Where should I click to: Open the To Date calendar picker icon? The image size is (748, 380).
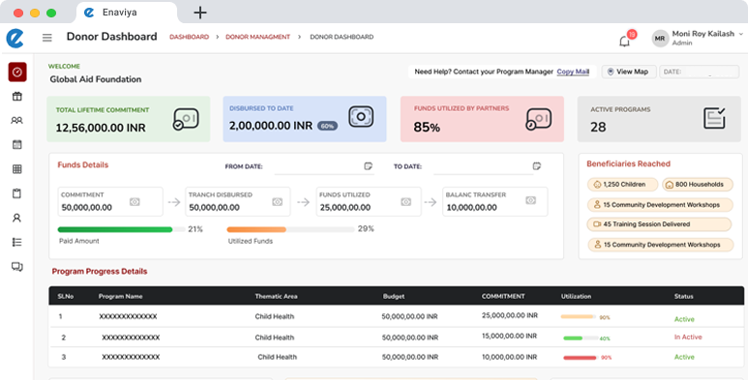(x=537, y=166)
